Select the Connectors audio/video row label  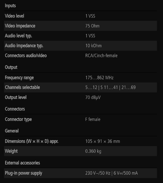26,56
